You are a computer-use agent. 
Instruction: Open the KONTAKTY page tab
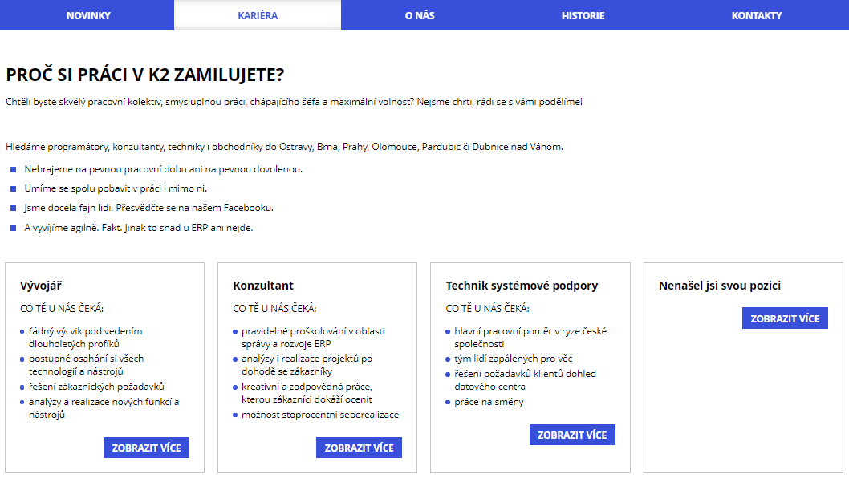(x=756, y=15)
